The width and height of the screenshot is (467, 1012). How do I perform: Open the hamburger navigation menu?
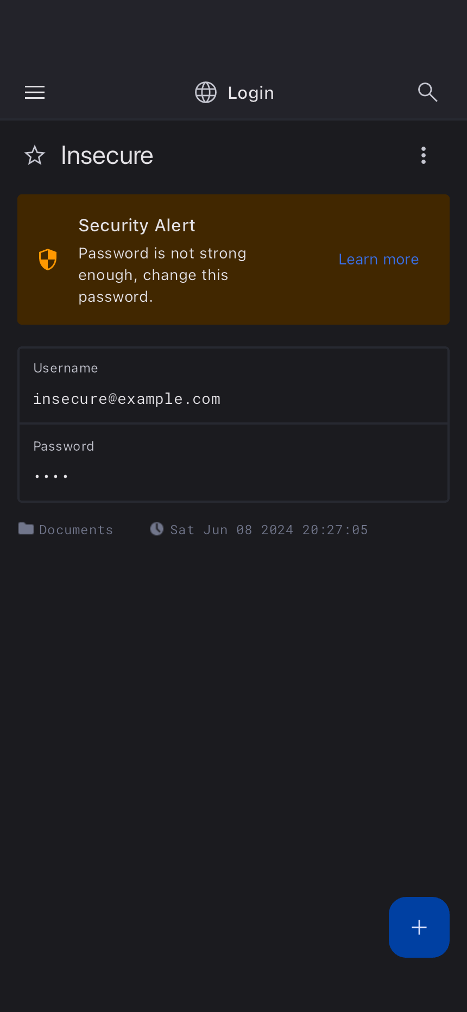coord(35,92)
